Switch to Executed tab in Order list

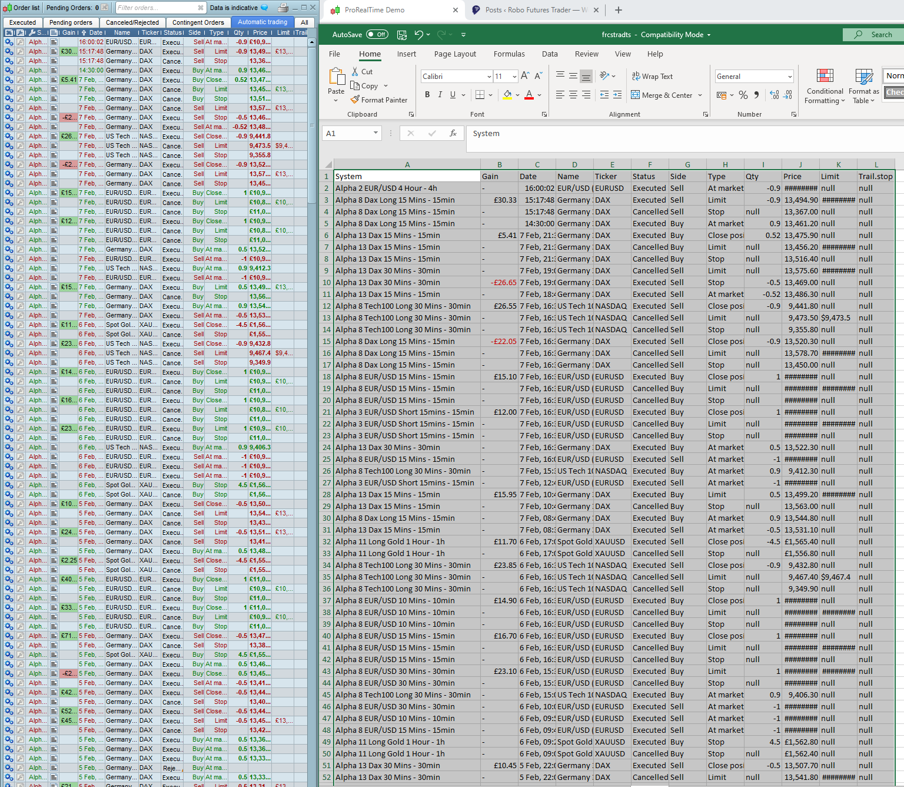[22, 22]
